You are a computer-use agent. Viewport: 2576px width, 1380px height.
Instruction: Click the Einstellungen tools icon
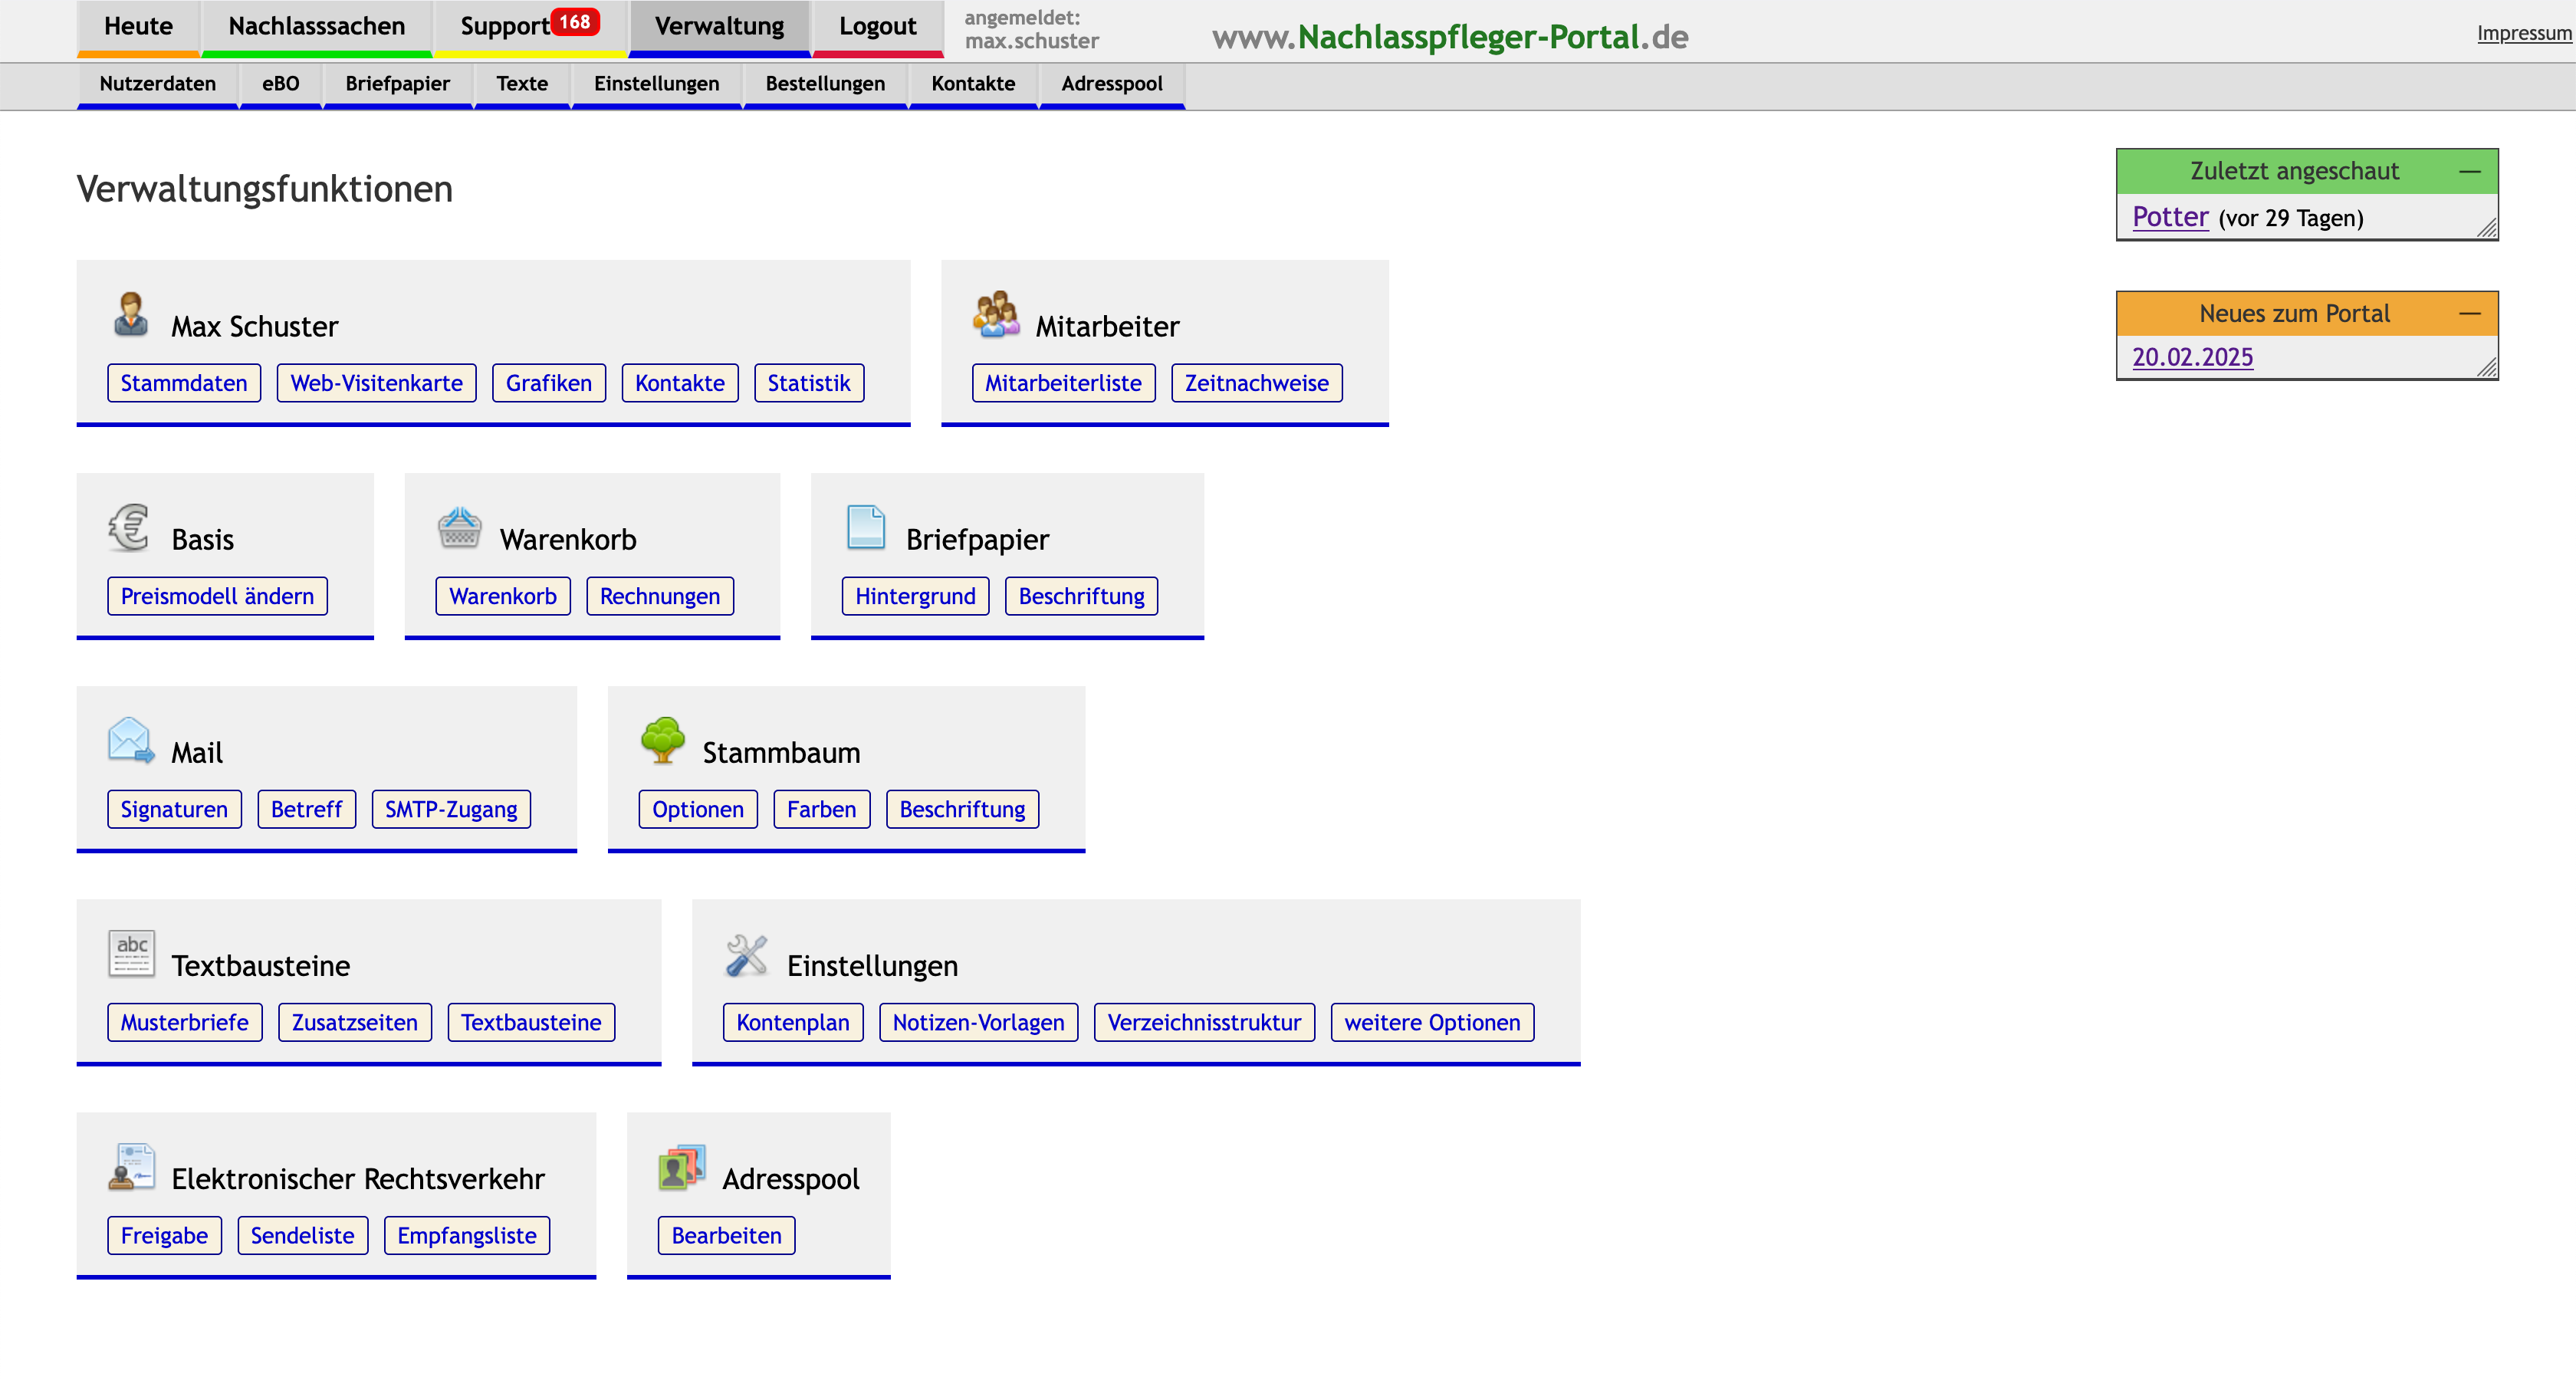[746, 954]
